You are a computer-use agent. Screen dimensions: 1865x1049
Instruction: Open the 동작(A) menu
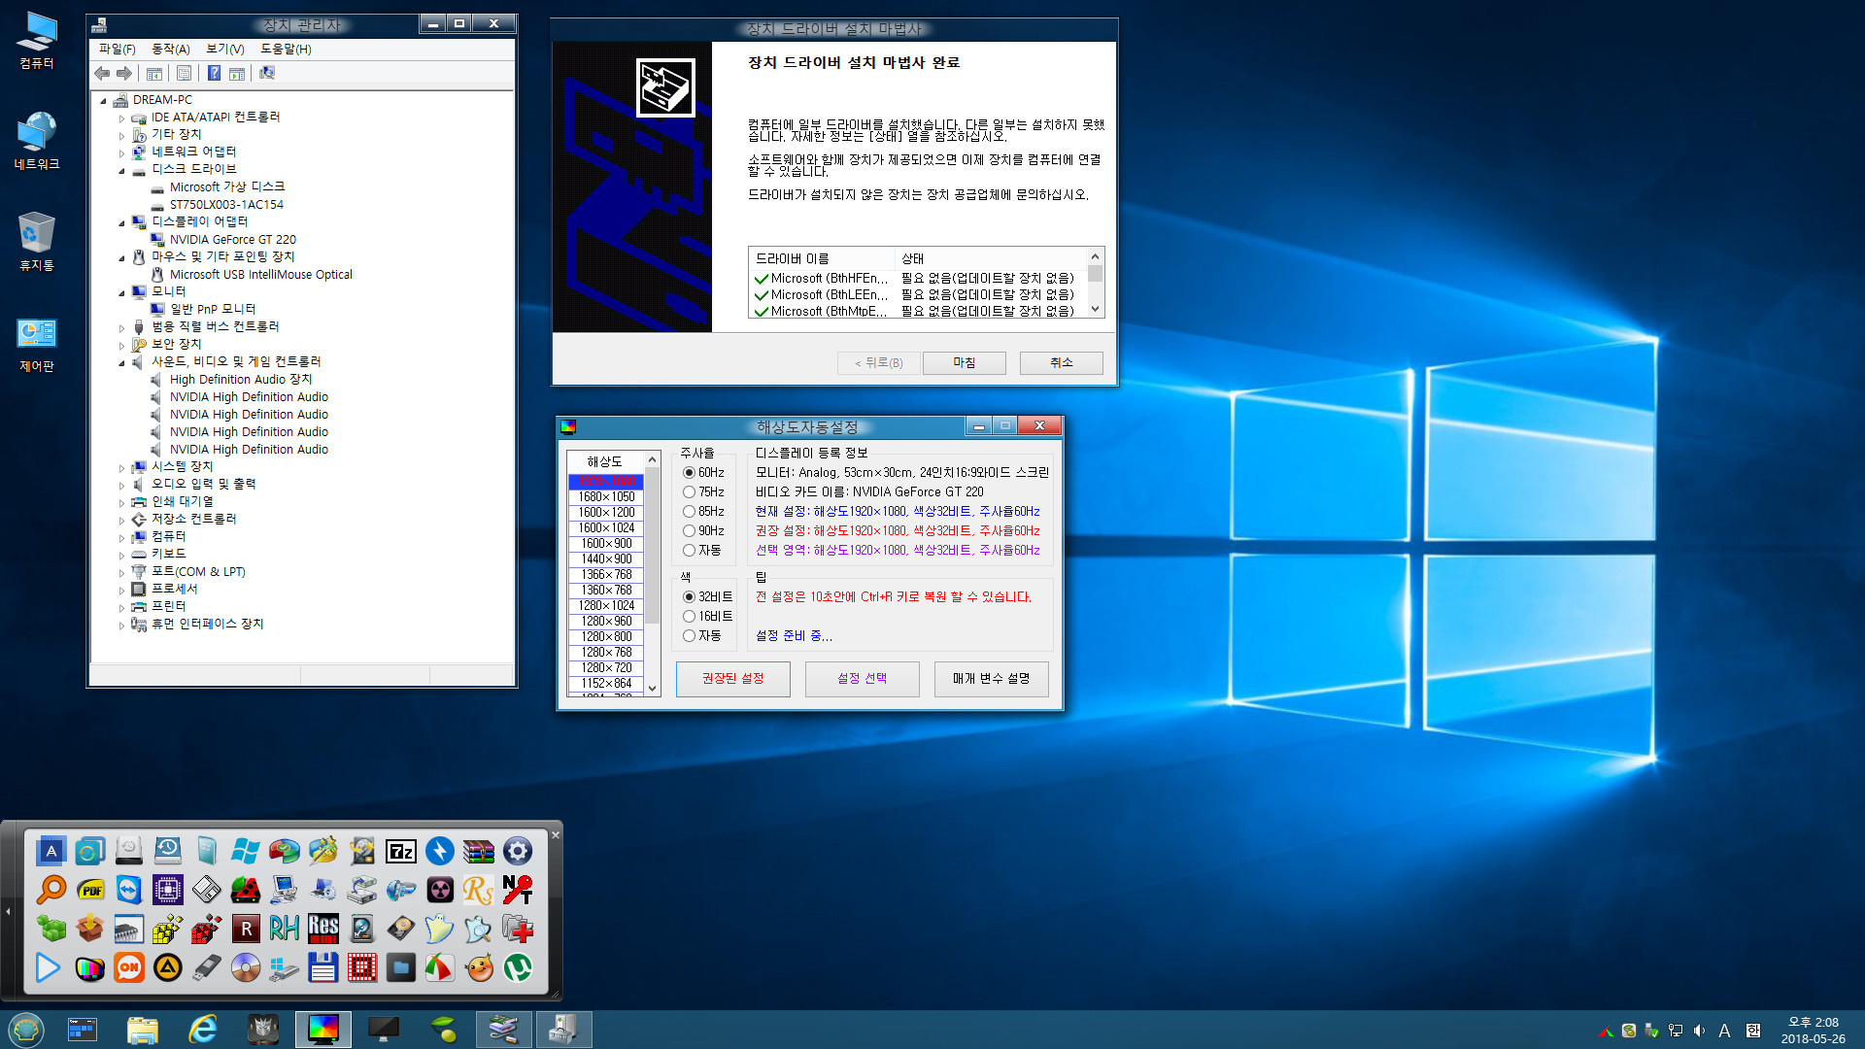[x=170, y=49]
